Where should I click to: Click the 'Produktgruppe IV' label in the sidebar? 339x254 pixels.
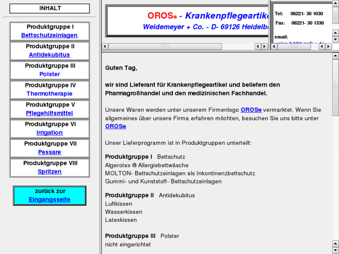pyautogui.click(x=50, y=85)
